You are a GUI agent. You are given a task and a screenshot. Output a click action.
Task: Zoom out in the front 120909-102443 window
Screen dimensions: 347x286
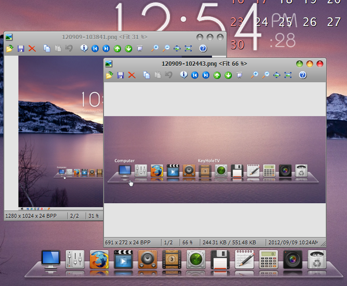tap(266, 75)
